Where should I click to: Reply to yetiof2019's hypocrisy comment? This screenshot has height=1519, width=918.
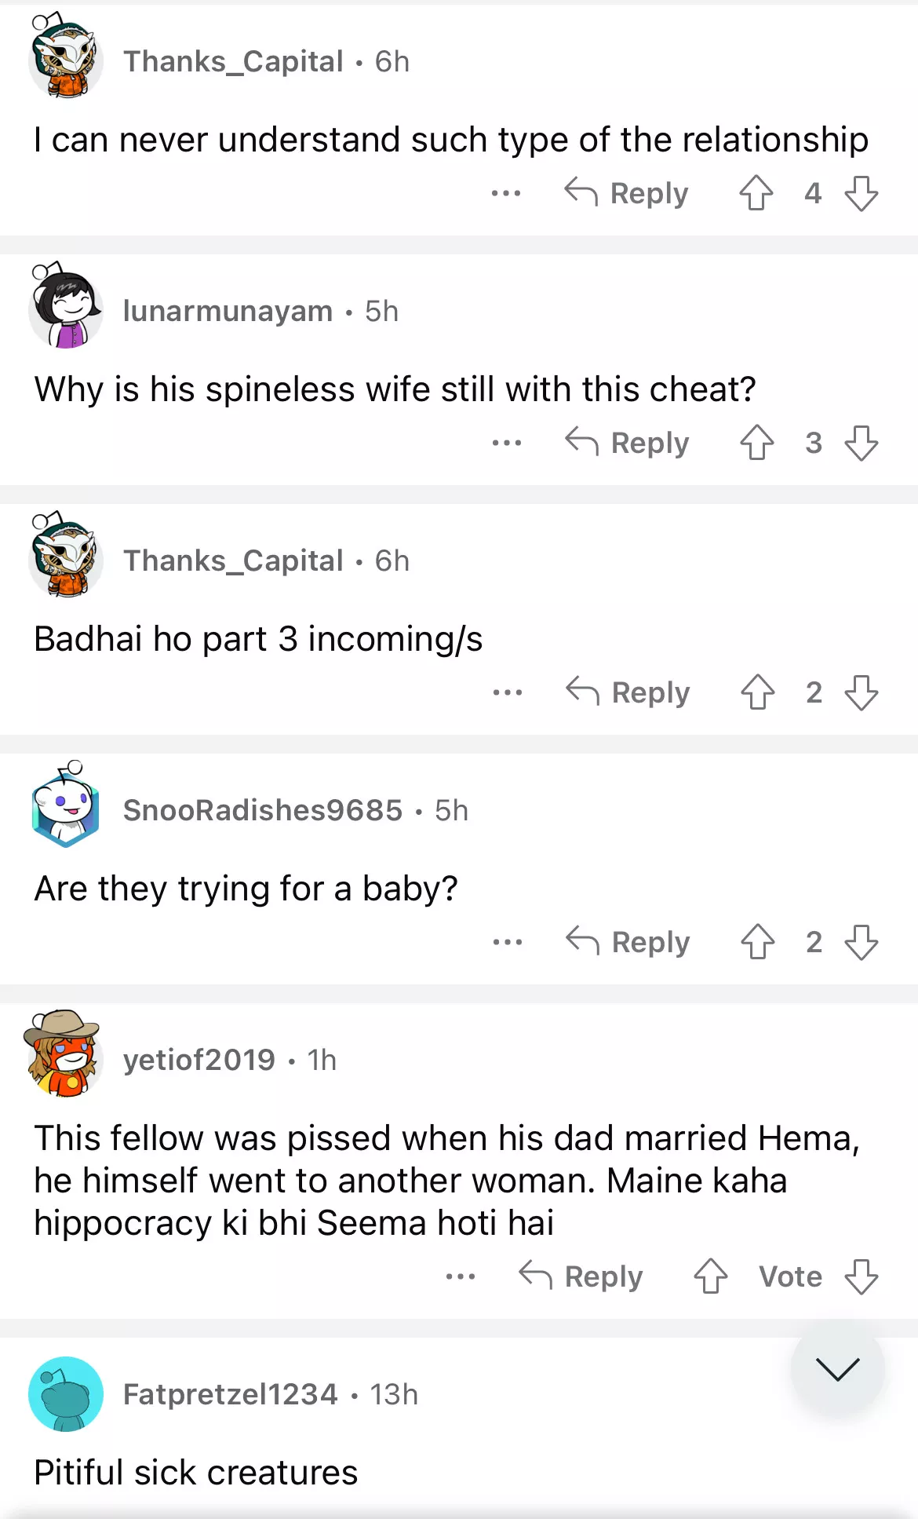581,1276
